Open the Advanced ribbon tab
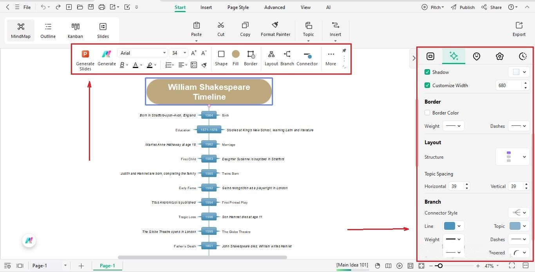 point(275,7)
